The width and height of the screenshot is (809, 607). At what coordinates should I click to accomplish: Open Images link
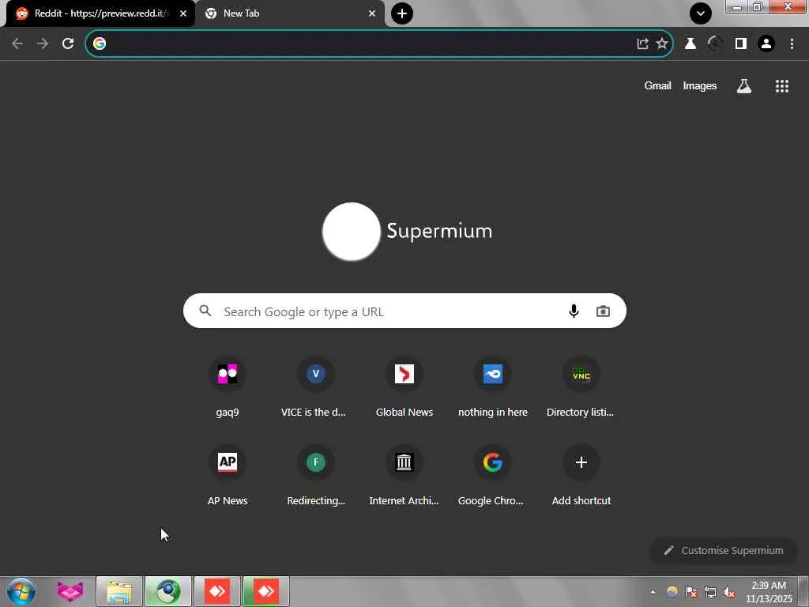coord(700,85)
